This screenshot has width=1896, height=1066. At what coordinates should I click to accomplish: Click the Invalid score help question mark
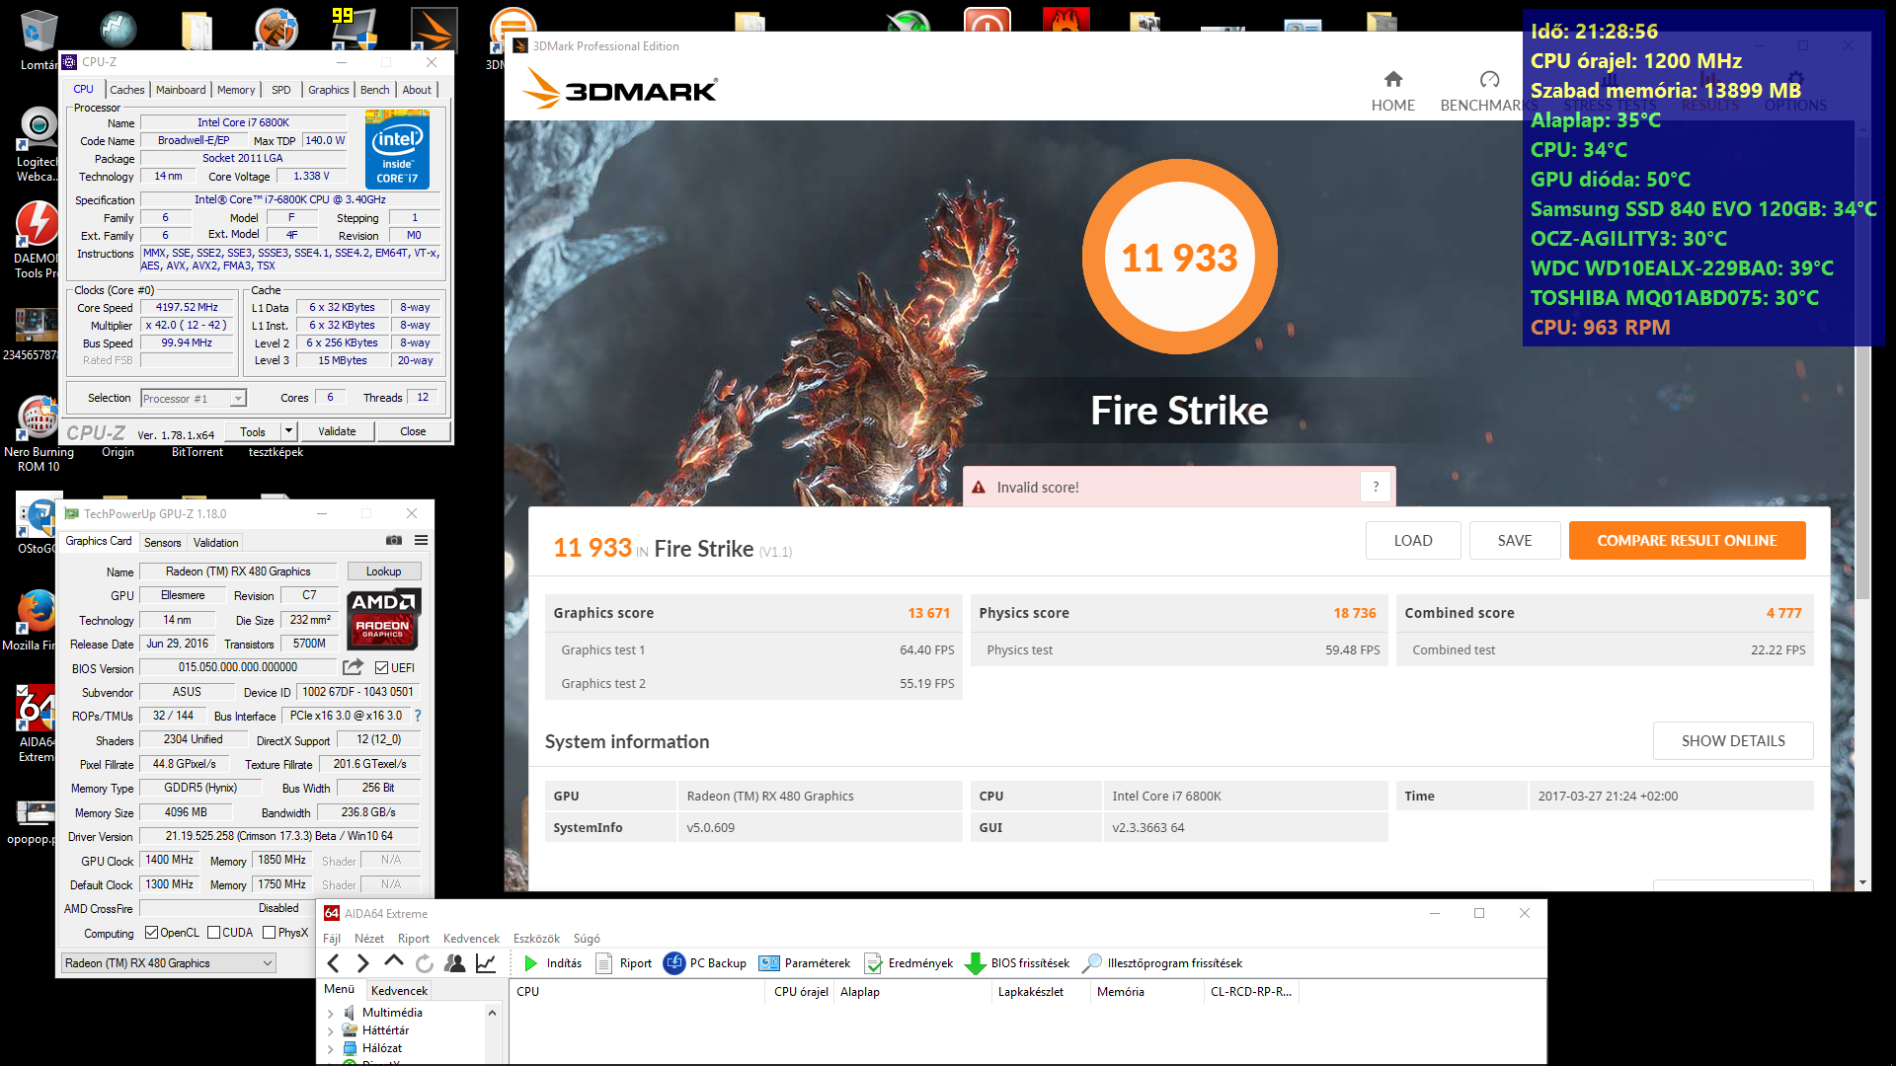coord(1376,487)
